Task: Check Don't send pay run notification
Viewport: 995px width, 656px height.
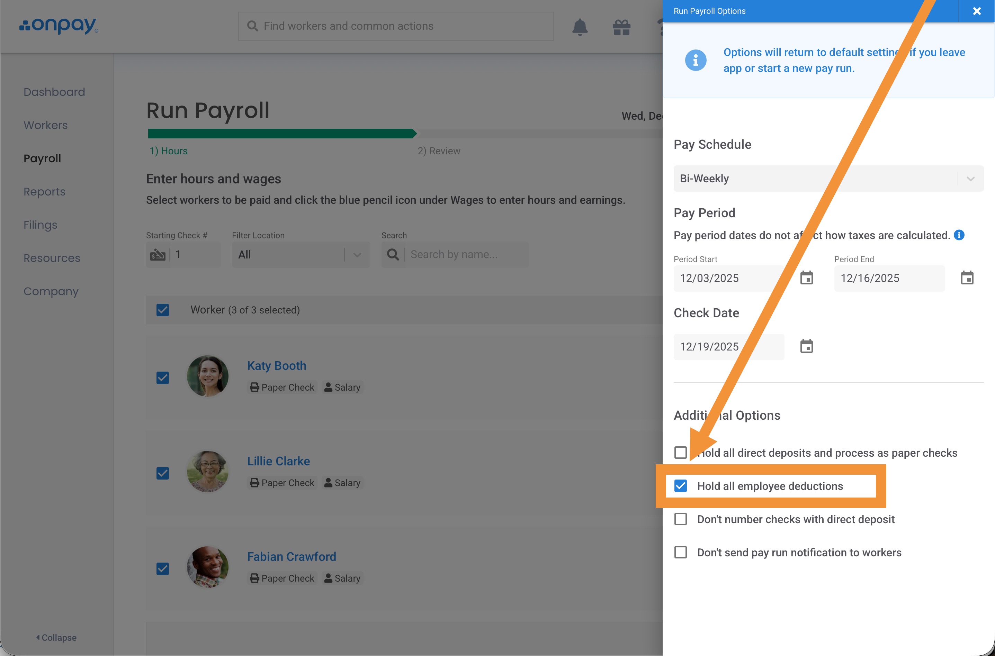Action: (x=681, y=552)
